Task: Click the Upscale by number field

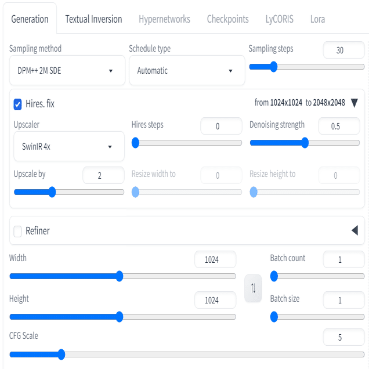Action: [x=103, y=175]
